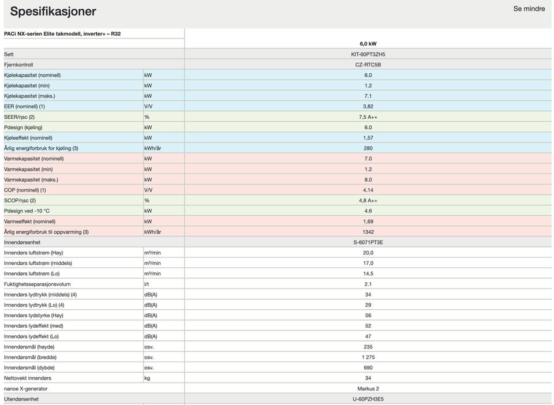The height and width of the screenshot is (405, 554).
Task: Select the nanoe X-generator value Markus 2
Action: [x=368, y=389]
